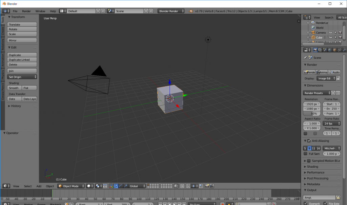Click delete scene X icon
The width and height of the screenshot is (347, 205).
coord(151,11)
